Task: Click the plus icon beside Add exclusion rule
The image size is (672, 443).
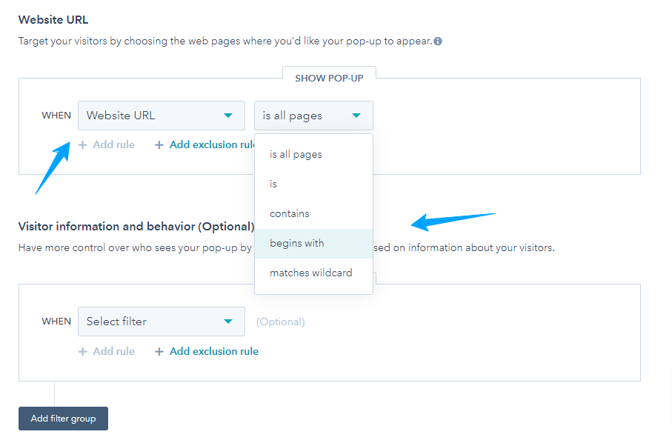Action: coord(159,144)
